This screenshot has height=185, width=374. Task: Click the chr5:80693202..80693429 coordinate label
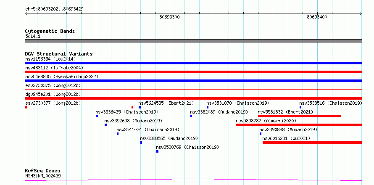pyautogui.click(x=54, y=9)
